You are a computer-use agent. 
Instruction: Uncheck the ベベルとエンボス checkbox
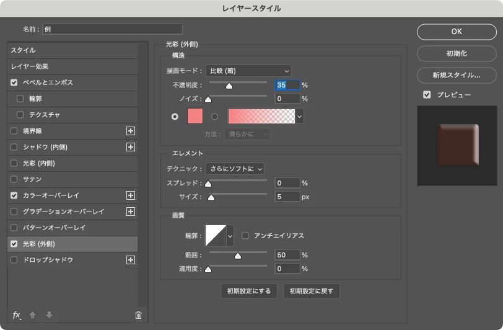click(14, 82)
